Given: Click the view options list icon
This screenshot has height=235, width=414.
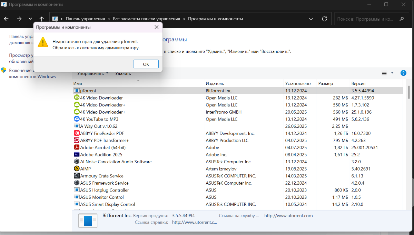Looking at the screenshot, I should [384, 73].
